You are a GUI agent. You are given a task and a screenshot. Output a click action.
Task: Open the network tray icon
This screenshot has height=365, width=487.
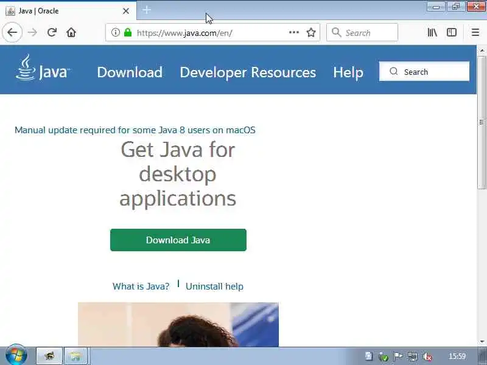click(413, 356)
